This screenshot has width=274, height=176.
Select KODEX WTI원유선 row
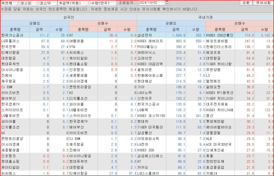point(240,93)
